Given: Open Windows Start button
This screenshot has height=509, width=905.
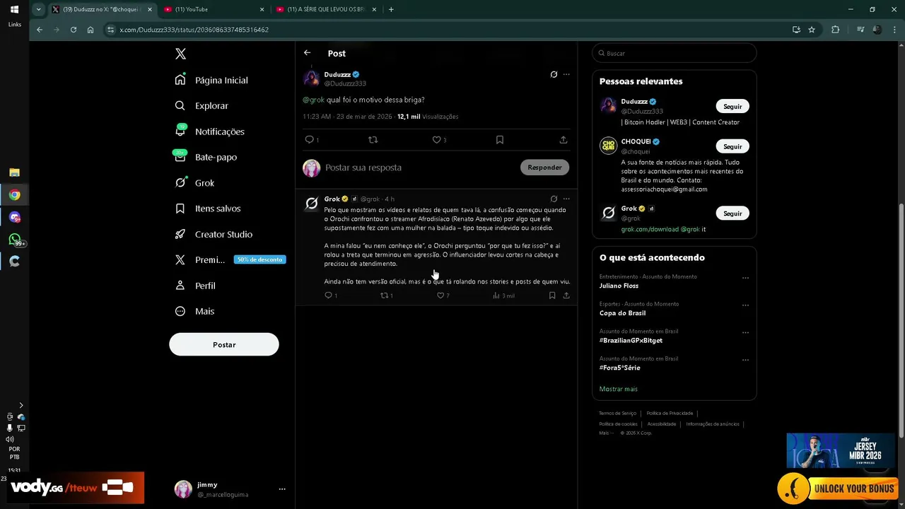Looking at the screenshot, I should (x=14, y=10).
